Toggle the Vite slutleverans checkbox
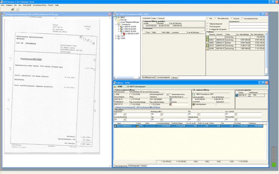 216,18
